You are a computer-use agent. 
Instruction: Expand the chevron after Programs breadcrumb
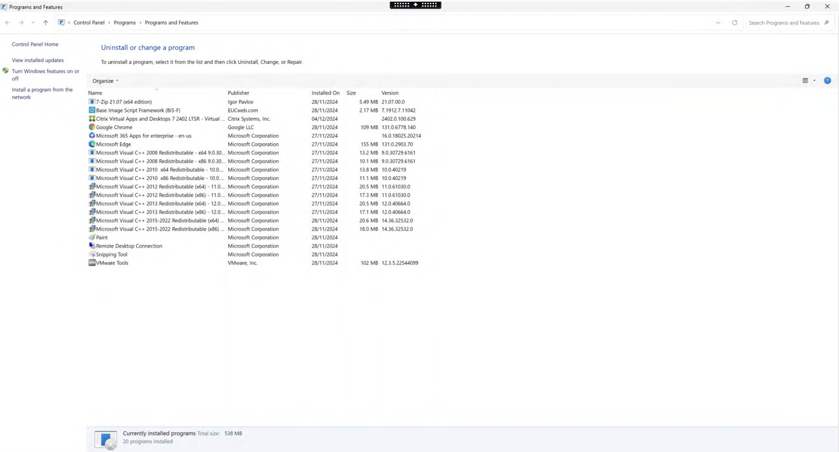141,23
